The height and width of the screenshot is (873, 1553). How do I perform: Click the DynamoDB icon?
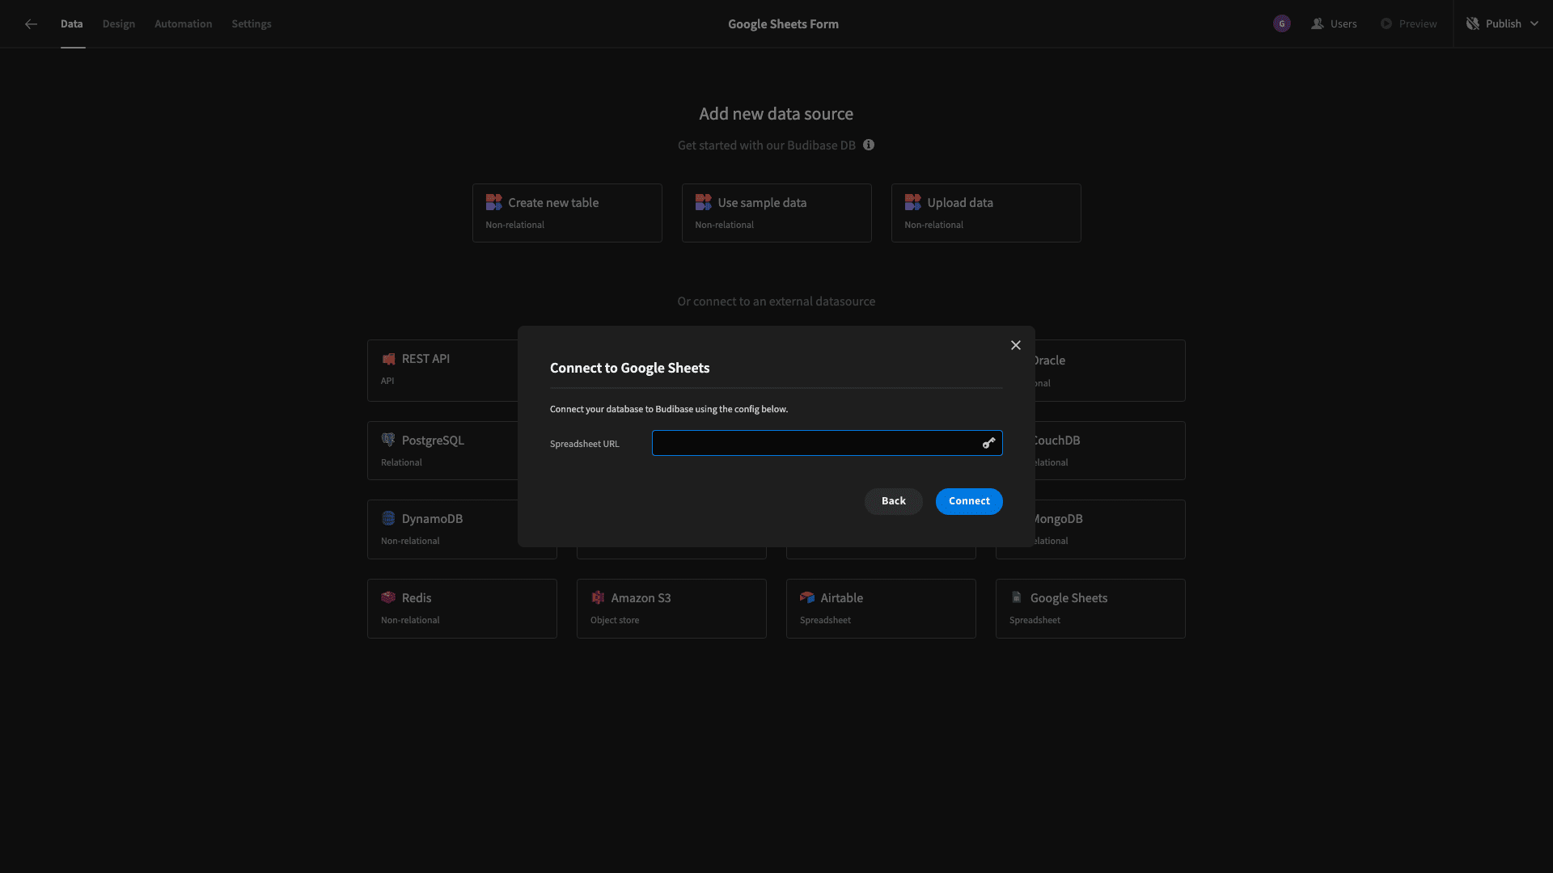(388, 518)
